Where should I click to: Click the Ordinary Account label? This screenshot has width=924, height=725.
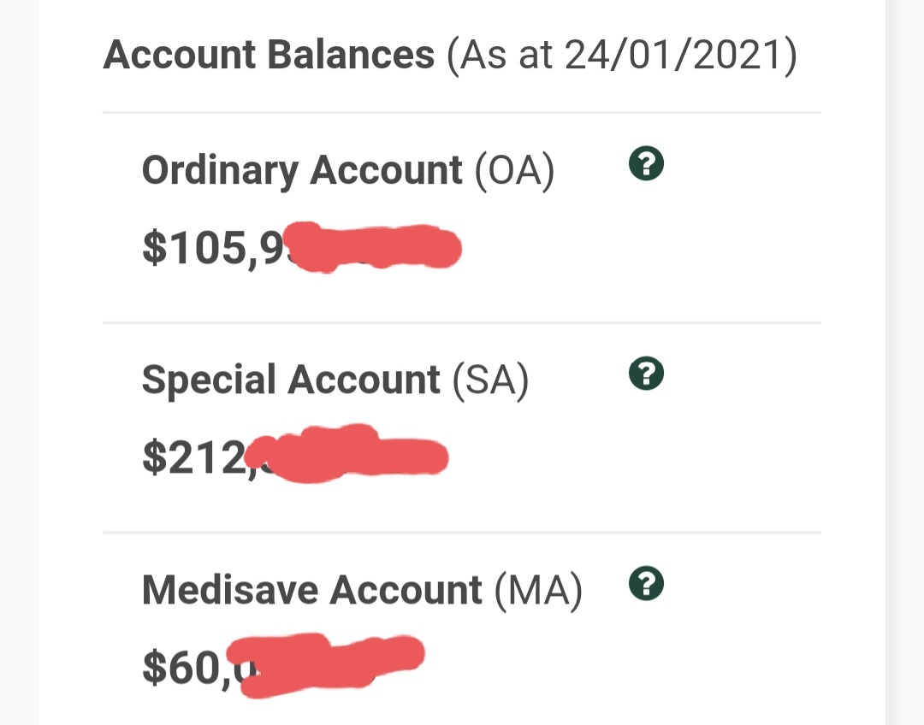302,169
